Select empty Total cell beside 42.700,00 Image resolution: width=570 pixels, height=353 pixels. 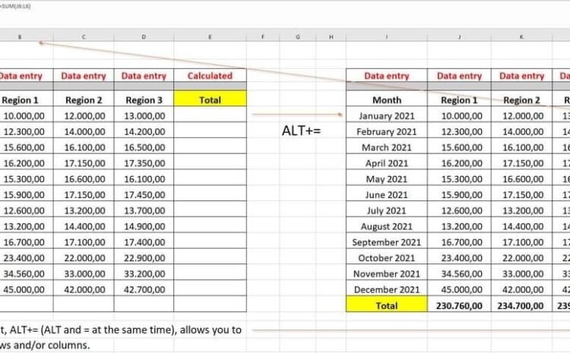tap(210, 289)
